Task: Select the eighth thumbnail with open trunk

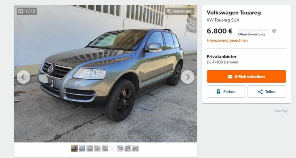Action: point(128,148)
